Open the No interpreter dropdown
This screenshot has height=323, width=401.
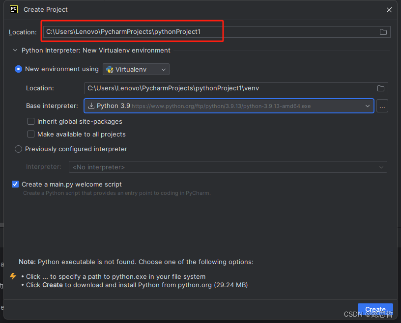(x=228, y=167)
